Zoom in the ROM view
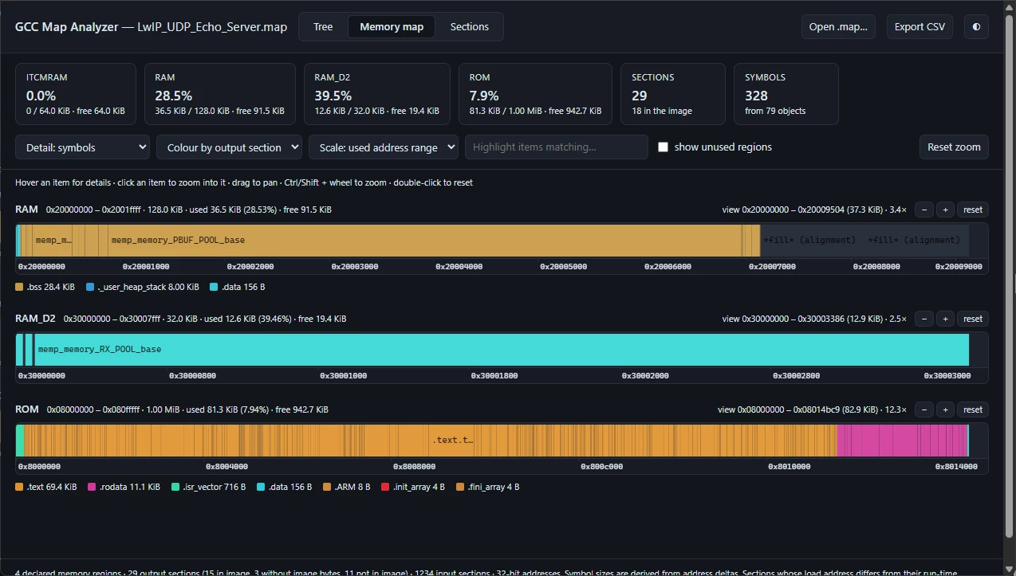The height and width of the screenshot is (576, 1016). (x=945, y=409)
